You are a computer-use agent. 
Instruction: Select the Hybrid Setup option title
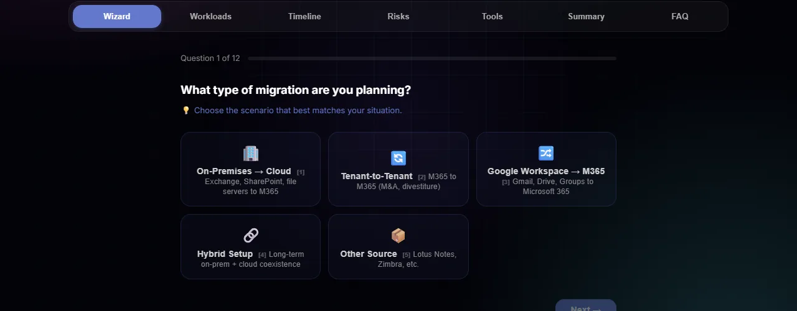click(x=225, y=254)
